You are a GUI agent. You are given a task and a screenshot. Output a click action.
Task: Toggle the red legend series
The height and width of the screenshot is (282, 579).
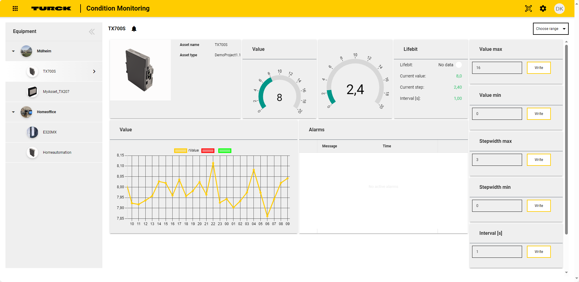pyautogui.click(x=208, y=151)
